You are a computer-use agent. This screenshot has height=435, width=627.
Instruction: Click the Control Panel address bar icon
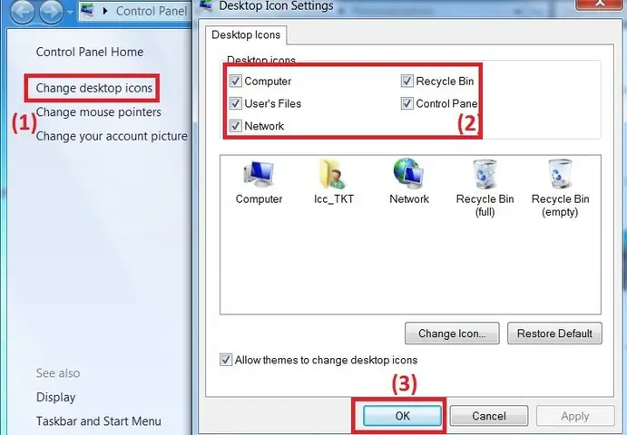tap(87, 11)
